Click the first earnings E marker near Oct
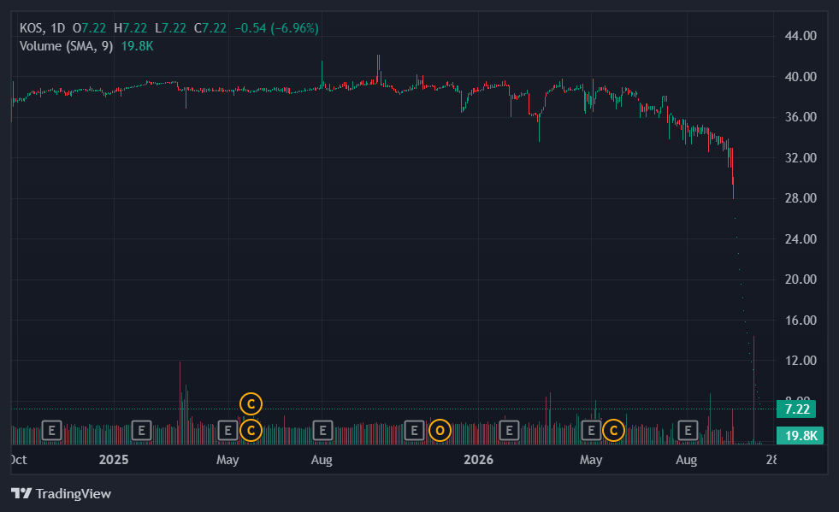The height and width of the screenshot is (512, 839). pyautogui.click(x=52, y=430)
